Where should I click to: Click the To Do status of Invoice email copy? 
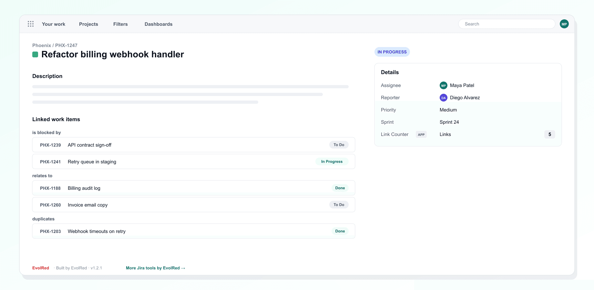tap(339, 205)
